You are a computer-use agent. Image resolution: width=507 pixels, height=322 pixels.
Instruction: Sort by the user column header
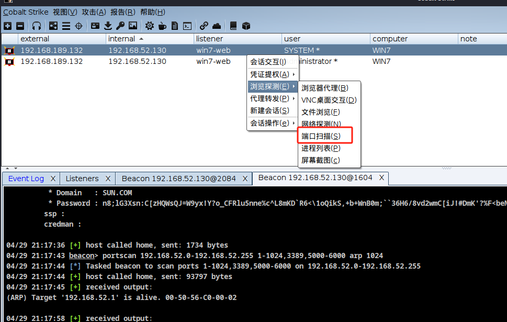[x=326, y=39]
